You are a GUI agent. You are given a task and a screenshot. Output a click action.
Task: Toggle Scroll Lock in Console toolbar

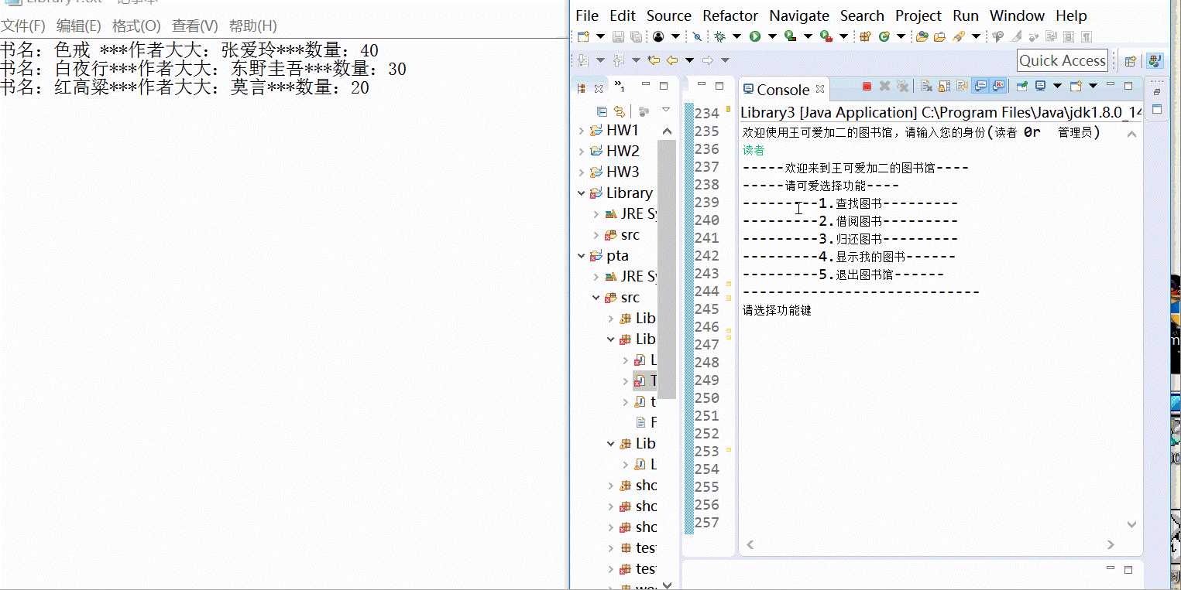(x=944, y=87)
